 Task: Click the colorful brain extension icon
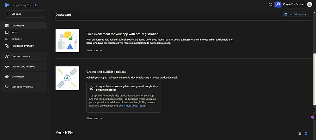tap(313, 117)
